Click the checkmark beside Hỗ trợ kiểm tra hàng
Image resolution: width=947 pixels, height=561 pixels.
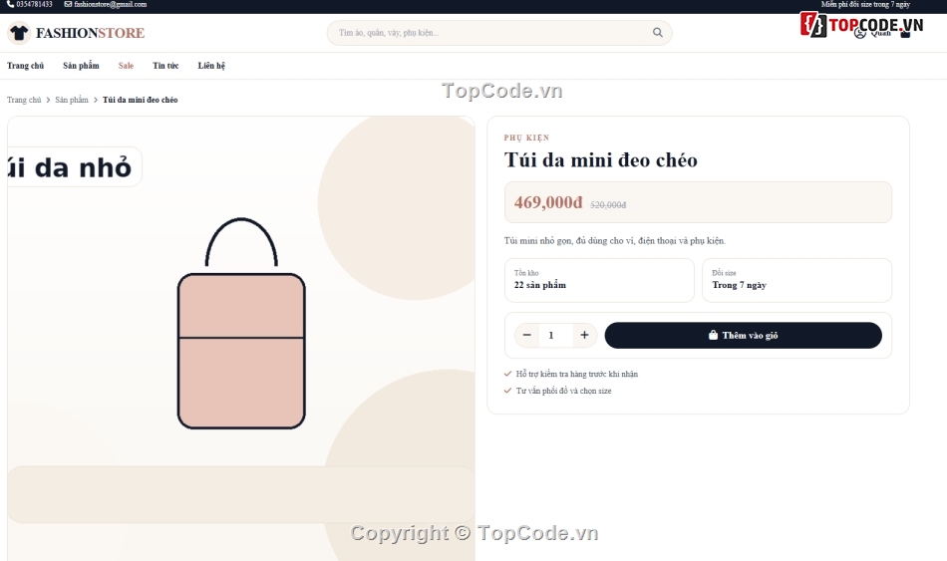pyautogui.click(x=507, y=374)
